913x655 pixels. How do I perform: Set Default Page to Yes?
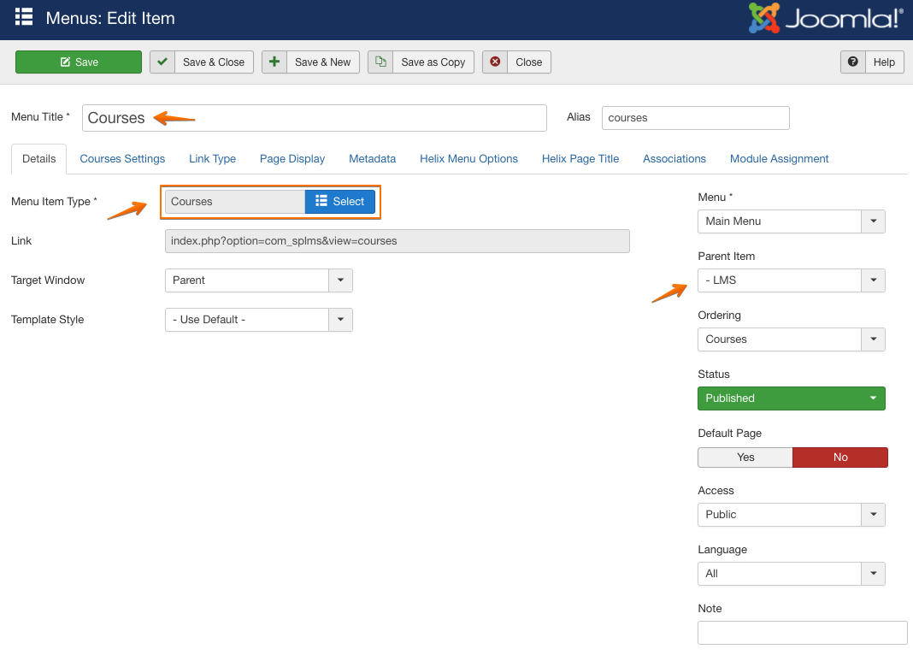[x=745, y=457]
